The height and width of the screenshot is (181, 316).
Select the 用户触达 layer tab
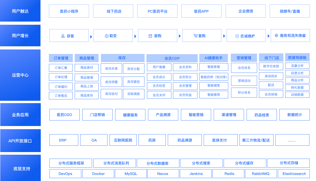(x=20, y=11)
